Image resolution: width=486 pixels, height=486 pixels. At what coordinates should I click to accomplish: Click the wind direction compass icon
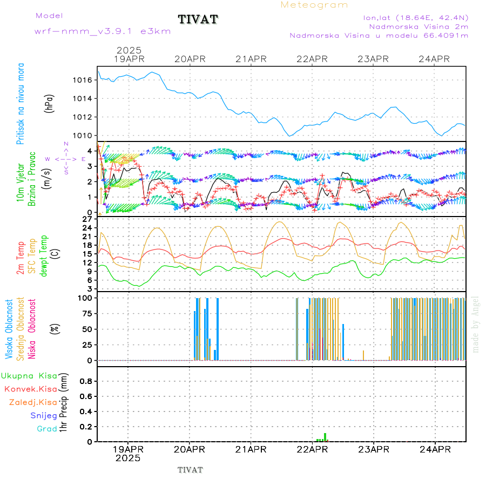point(66,159)
